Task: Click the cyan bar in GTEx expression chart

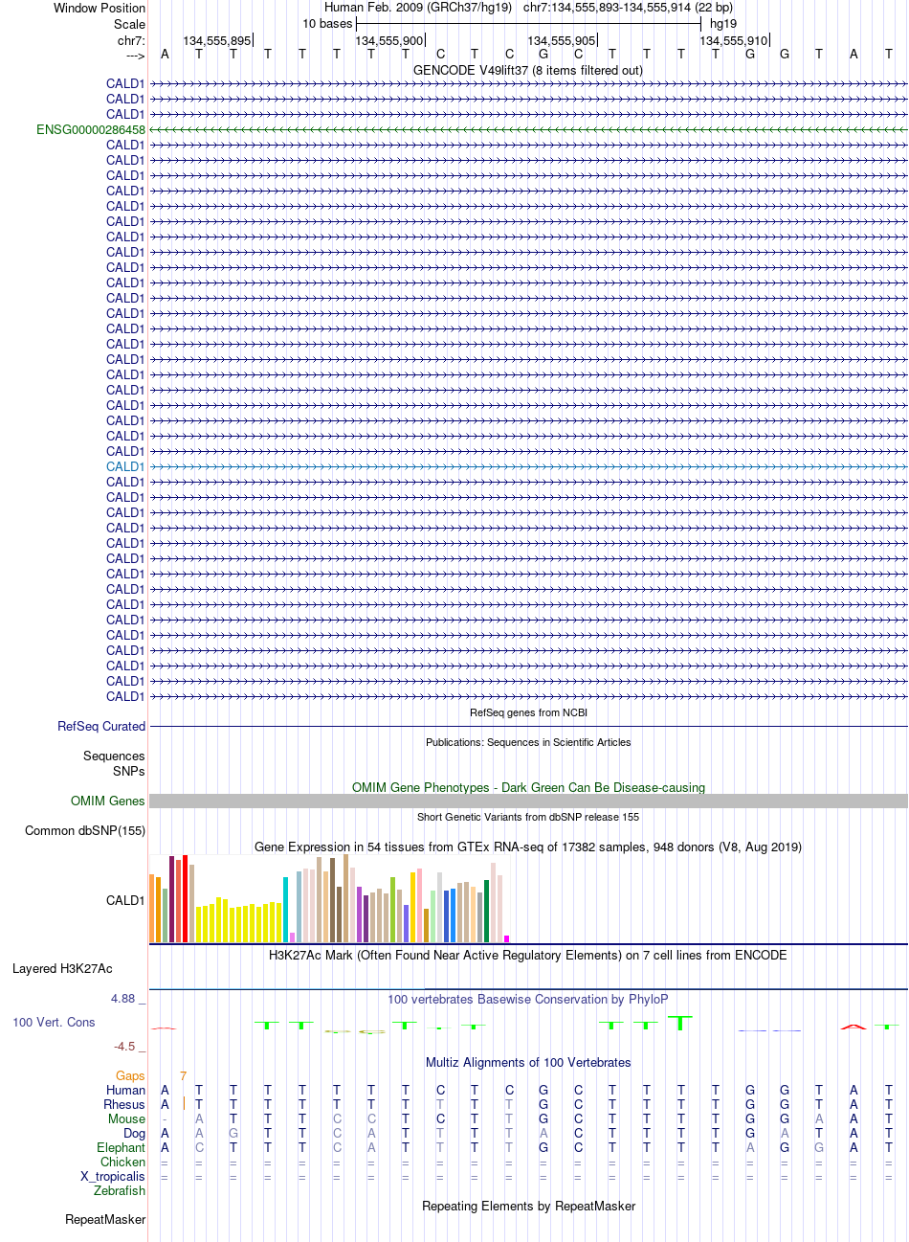Action: coord(285,909)
